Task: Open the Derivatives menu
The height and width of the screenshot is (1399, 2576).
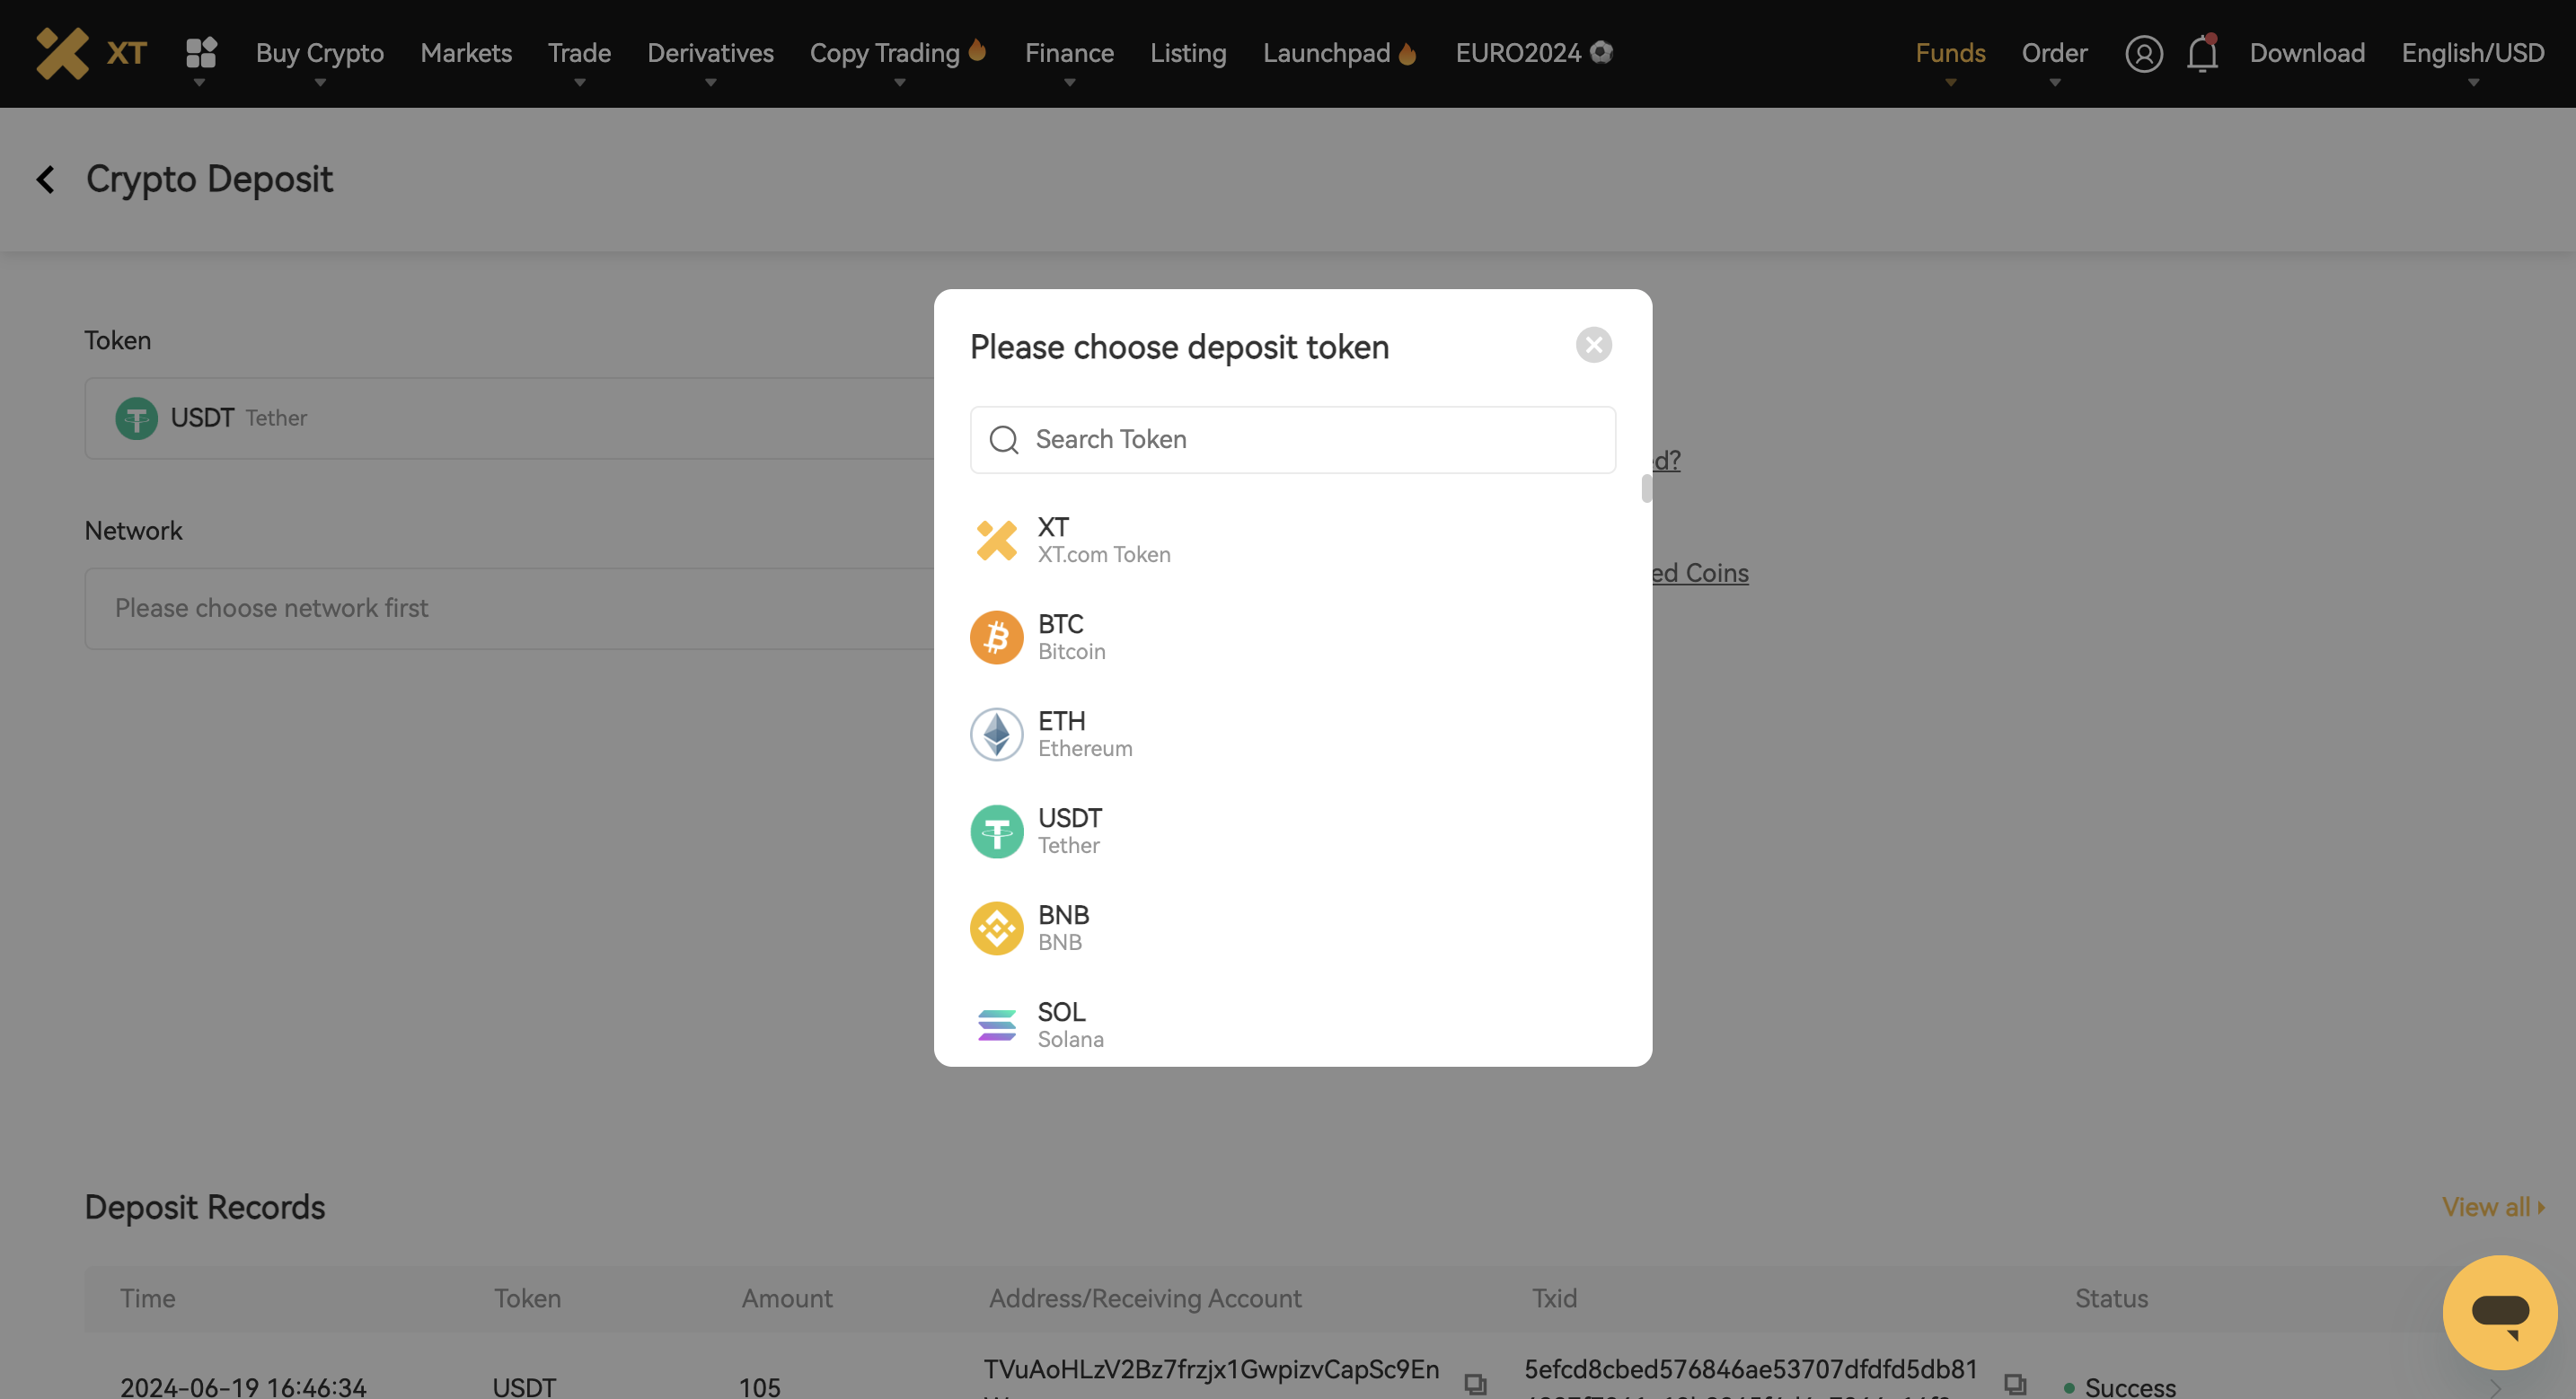Action: coord(710,53)
